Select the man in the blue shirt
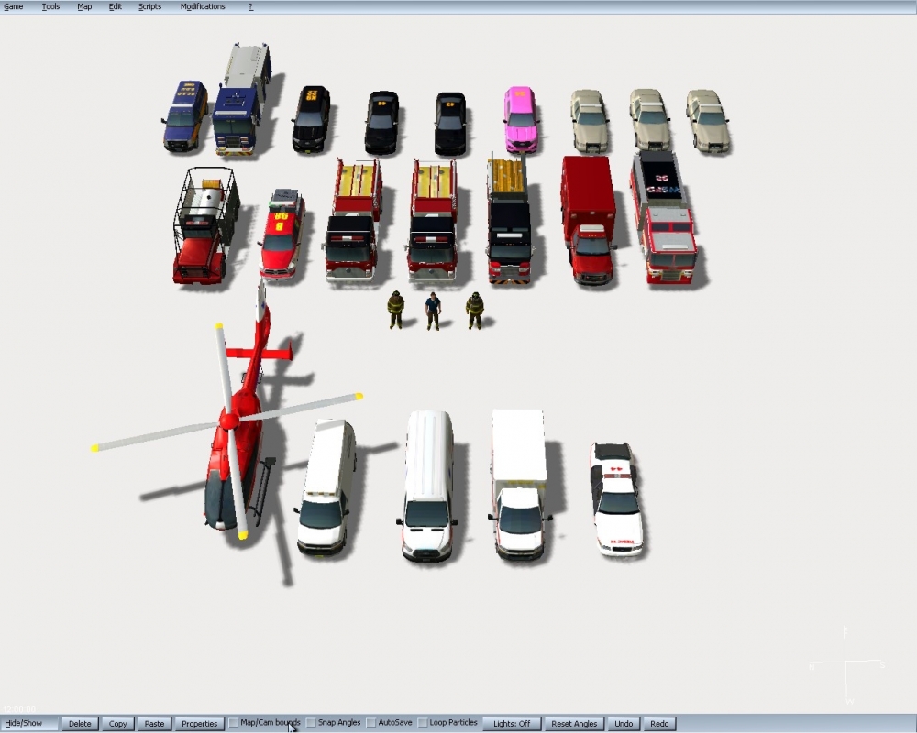This screenshot has width=917, height=733. 433,311
